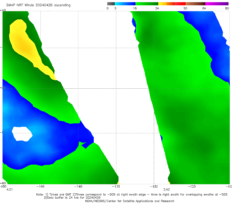Select the magenta-purple segment of the color bar
232x203 pixels.
click(217, 4)
